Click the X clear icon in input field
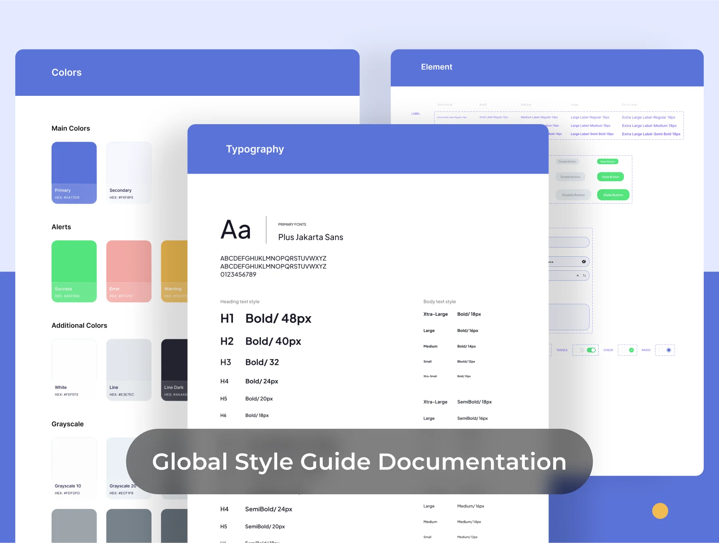The height and width of the screenshot is (543, 719). coord(578,275)
